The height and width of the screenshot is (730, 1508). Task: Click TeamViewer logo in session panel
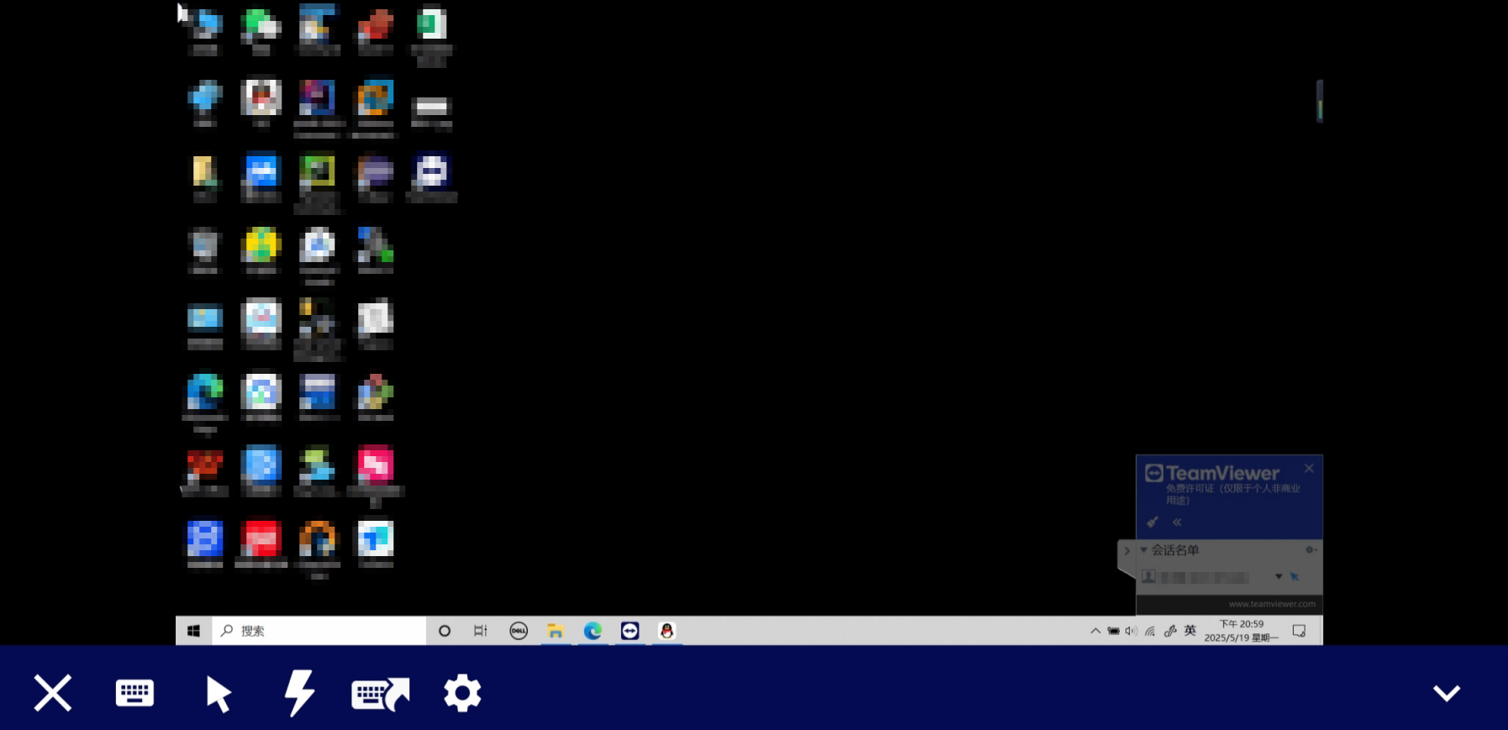pos(1212,473)
